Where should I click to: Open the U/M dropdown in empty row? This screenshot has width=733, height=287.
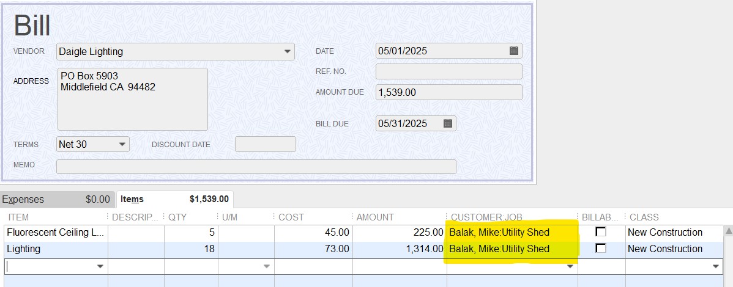(266, 266)
